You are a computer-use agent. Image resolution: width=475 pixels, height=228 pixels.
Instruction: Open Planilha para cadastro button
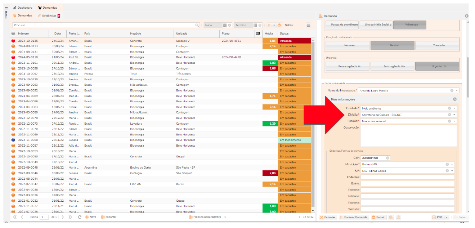(205, 217)
